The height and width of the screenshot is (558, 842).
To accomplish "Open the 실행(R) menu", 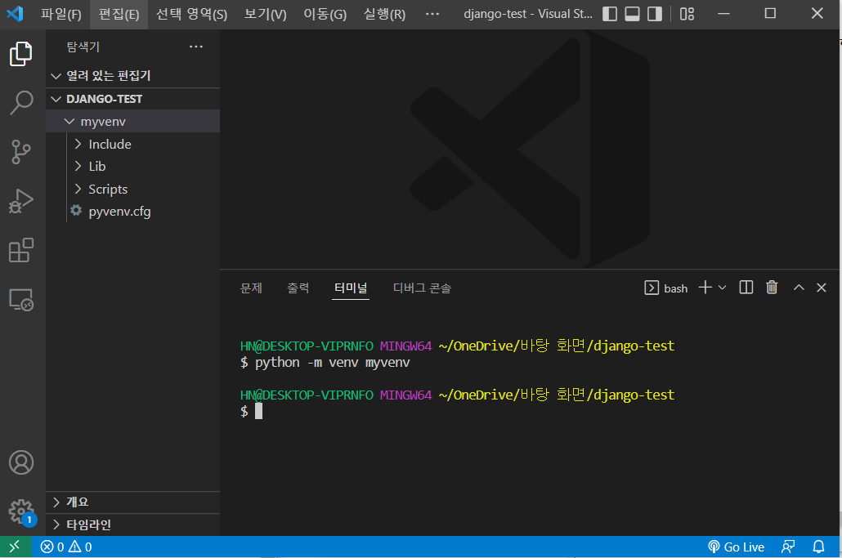I will click(384, 14).
